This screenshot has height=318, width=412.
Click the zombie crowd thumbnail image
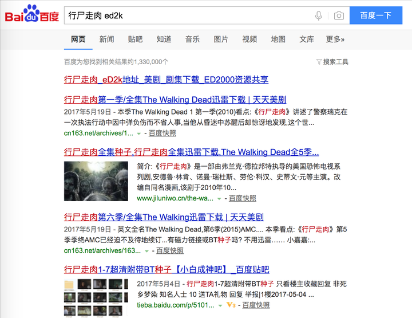[x=96, y=181]
